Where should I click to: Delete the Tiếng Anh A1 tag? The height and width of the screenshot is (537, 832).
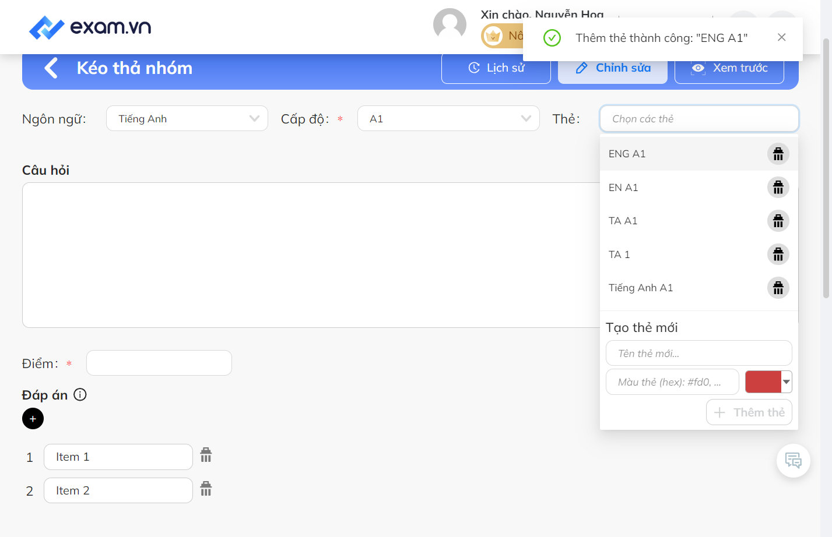pyautogui.click(x=778, y=288)
